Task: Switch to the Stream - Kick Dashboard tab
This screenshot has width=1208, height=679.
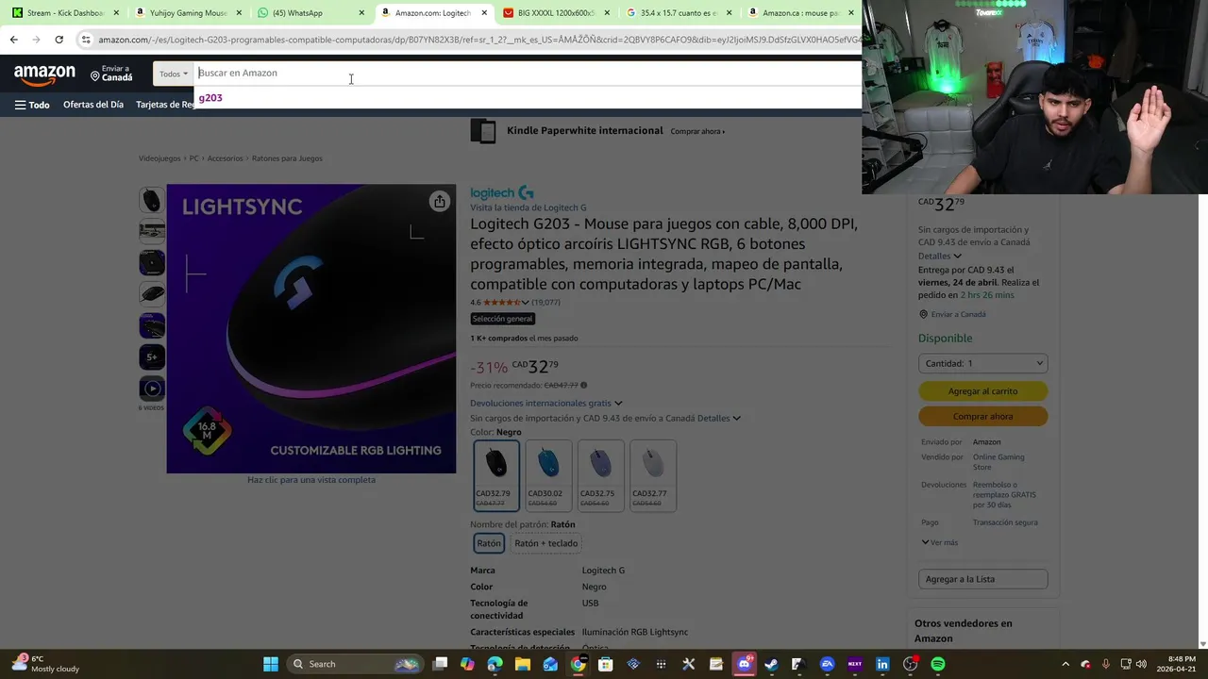Action: [65, 13]
